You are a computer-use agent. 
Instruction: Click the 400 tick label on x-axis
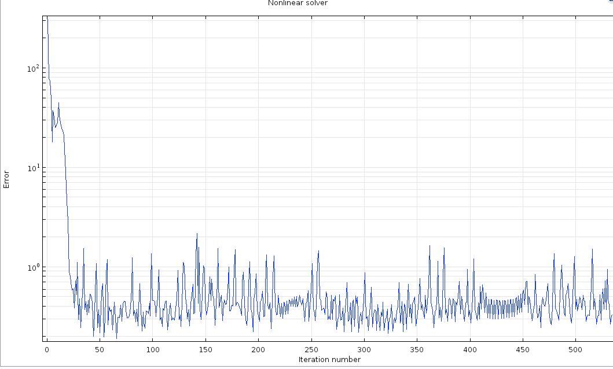[470, 349]
